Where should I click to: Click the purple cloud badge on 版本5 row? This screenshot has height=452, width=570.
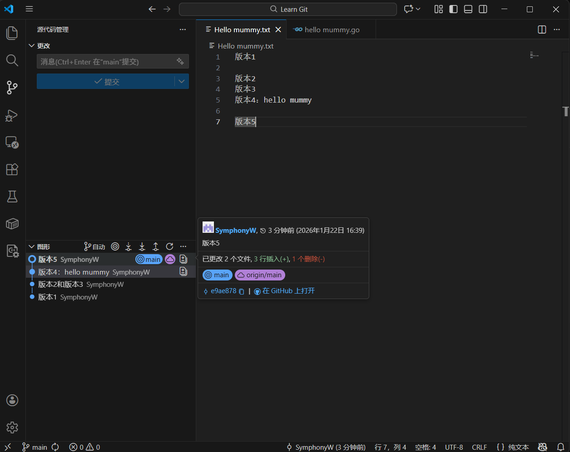click(x=170, y=260)
